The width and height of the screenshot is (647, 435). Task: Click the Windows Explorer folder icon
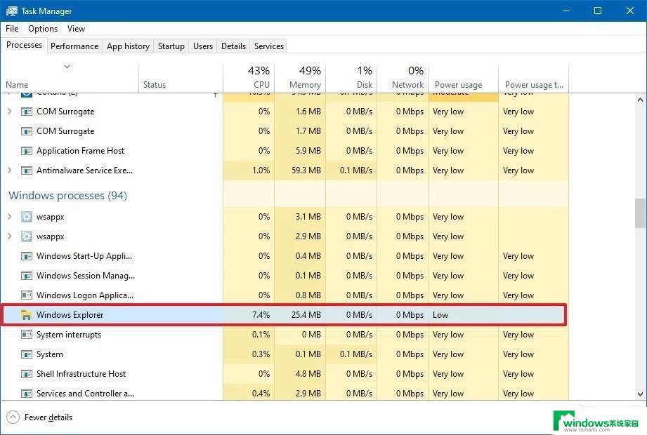click(27, 315)
